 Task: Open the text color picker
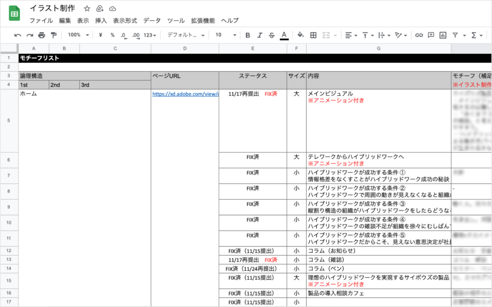tap(284, 35)
